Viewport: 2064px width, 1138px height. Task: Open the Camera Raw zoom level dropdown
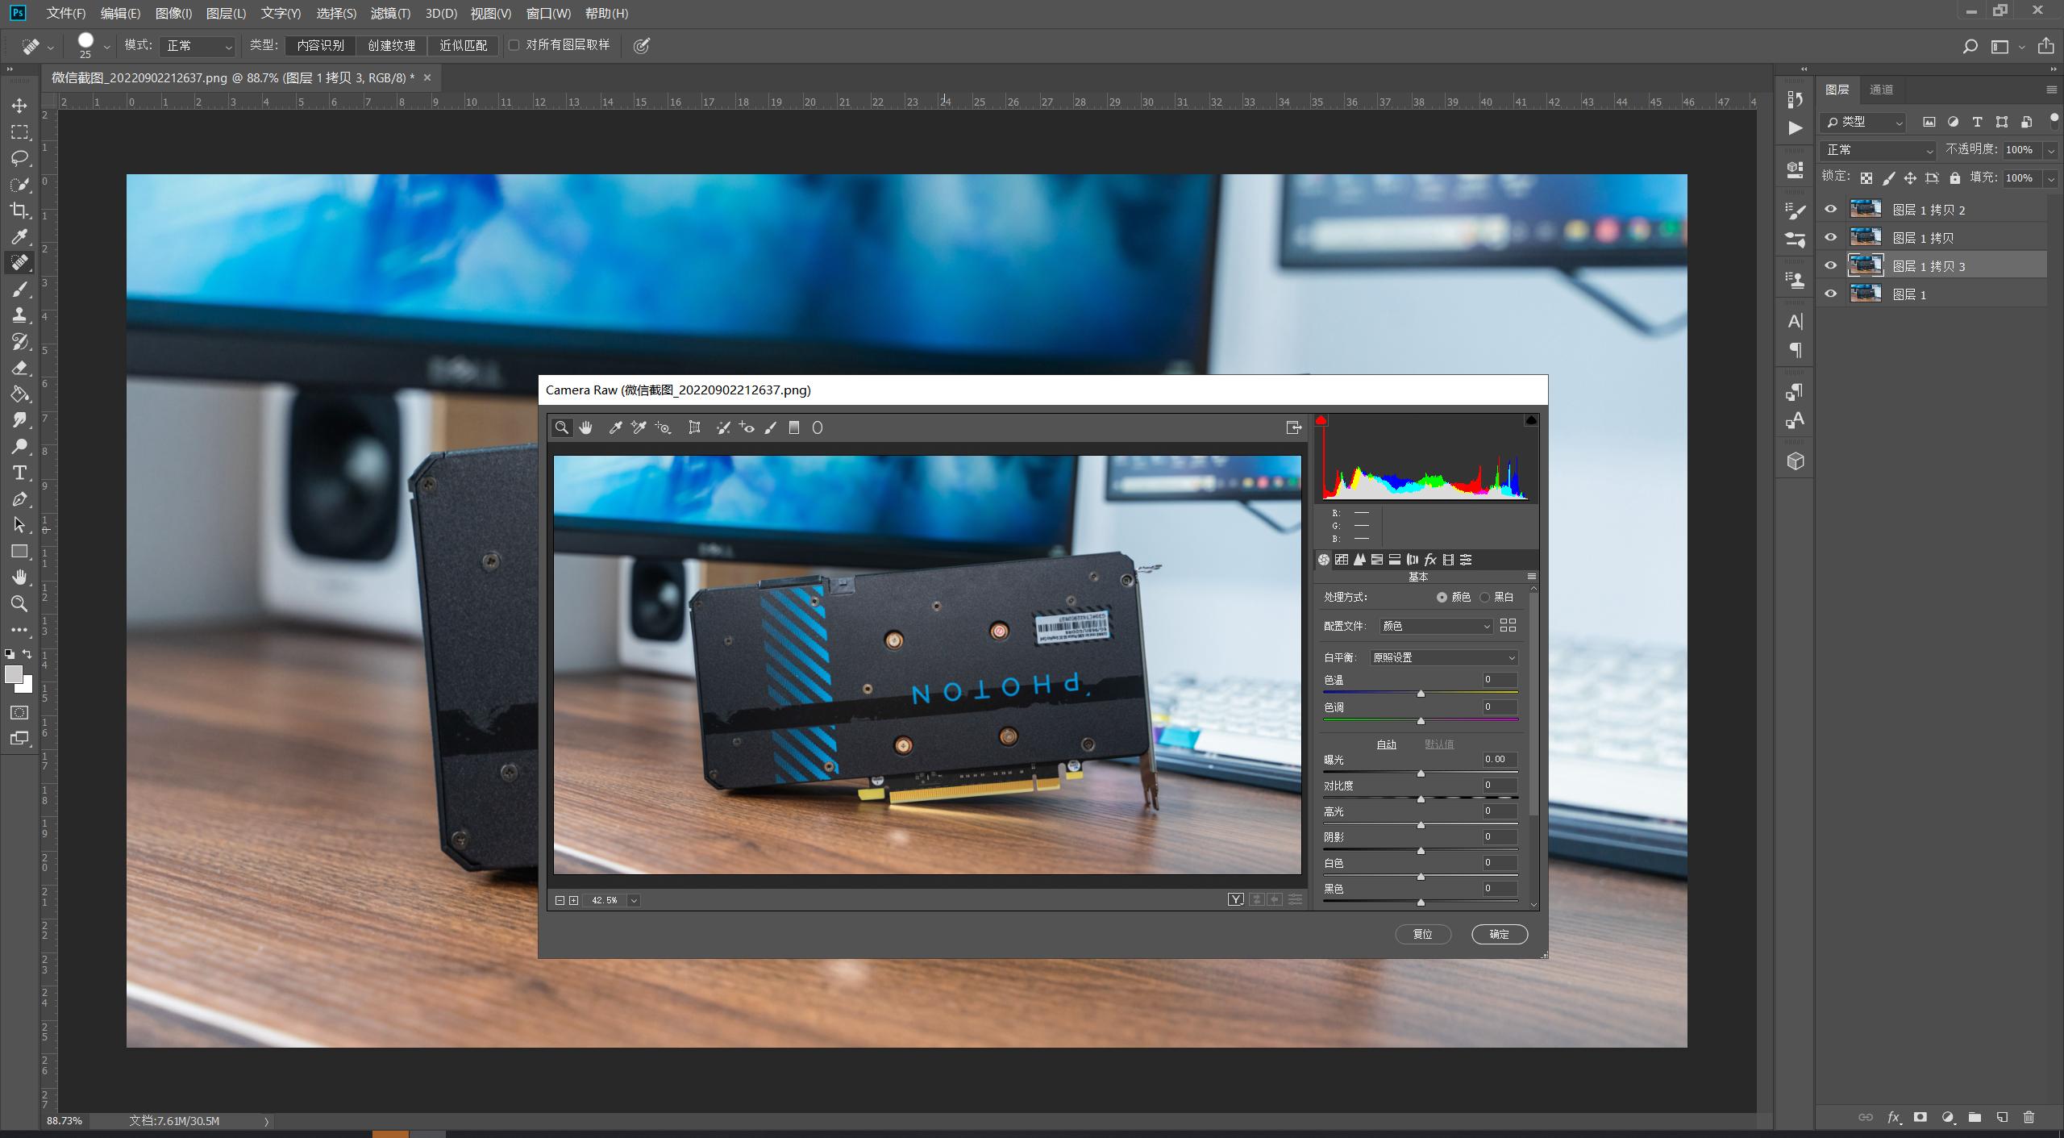(634, 901)
